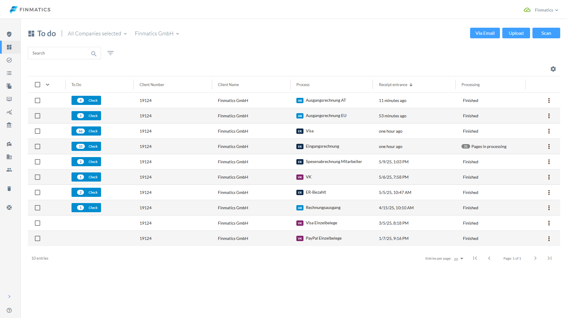Viewport: 567px width, 318px height.
Task: Click the Check button with 66 items for Visa
Action: coord(86,131)
